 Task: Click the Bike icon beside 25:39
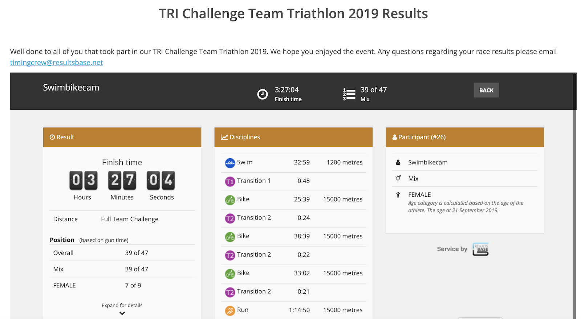(230, 200)
